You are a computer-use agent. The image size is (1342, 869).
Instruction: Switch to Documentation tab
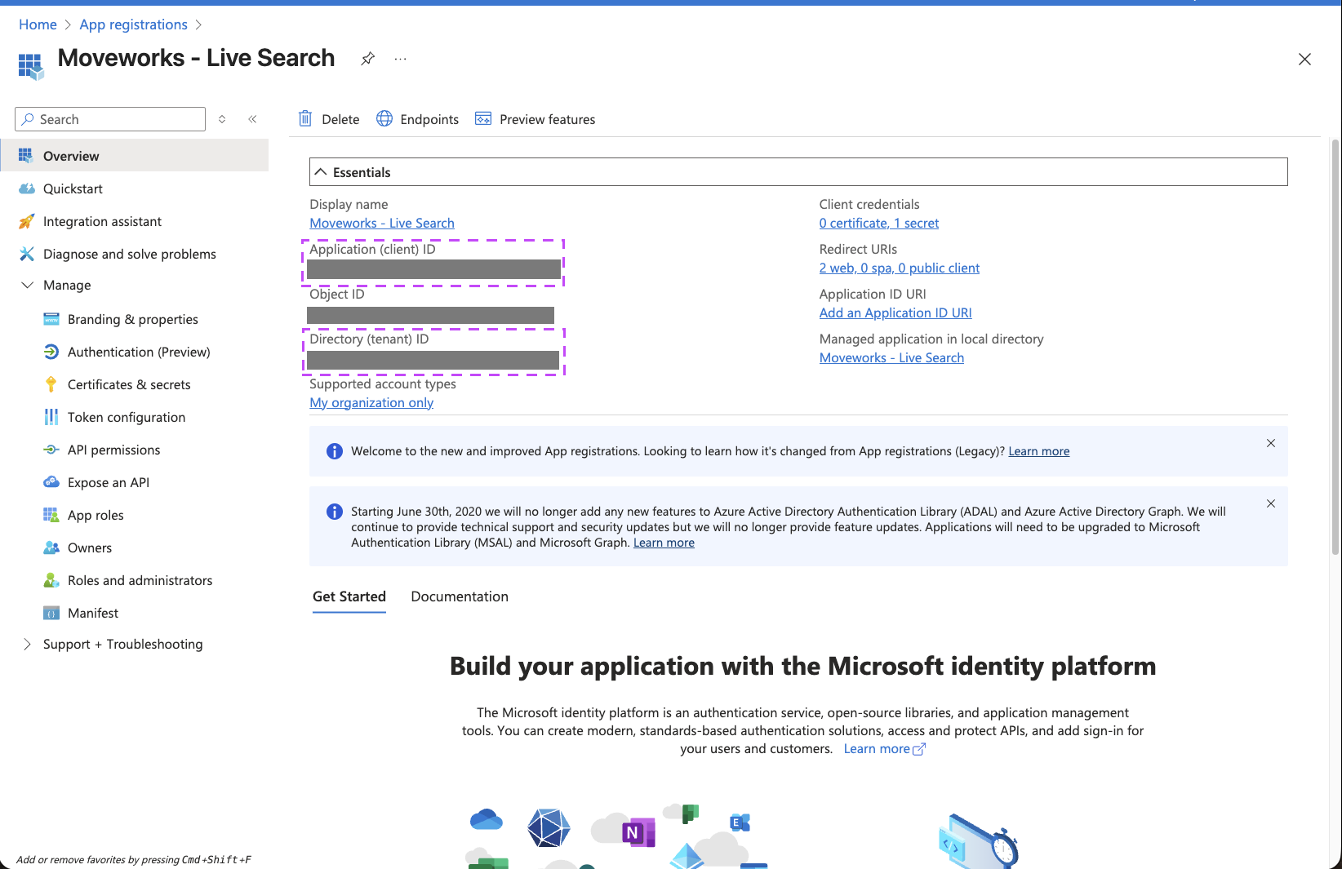click(460, 596)
